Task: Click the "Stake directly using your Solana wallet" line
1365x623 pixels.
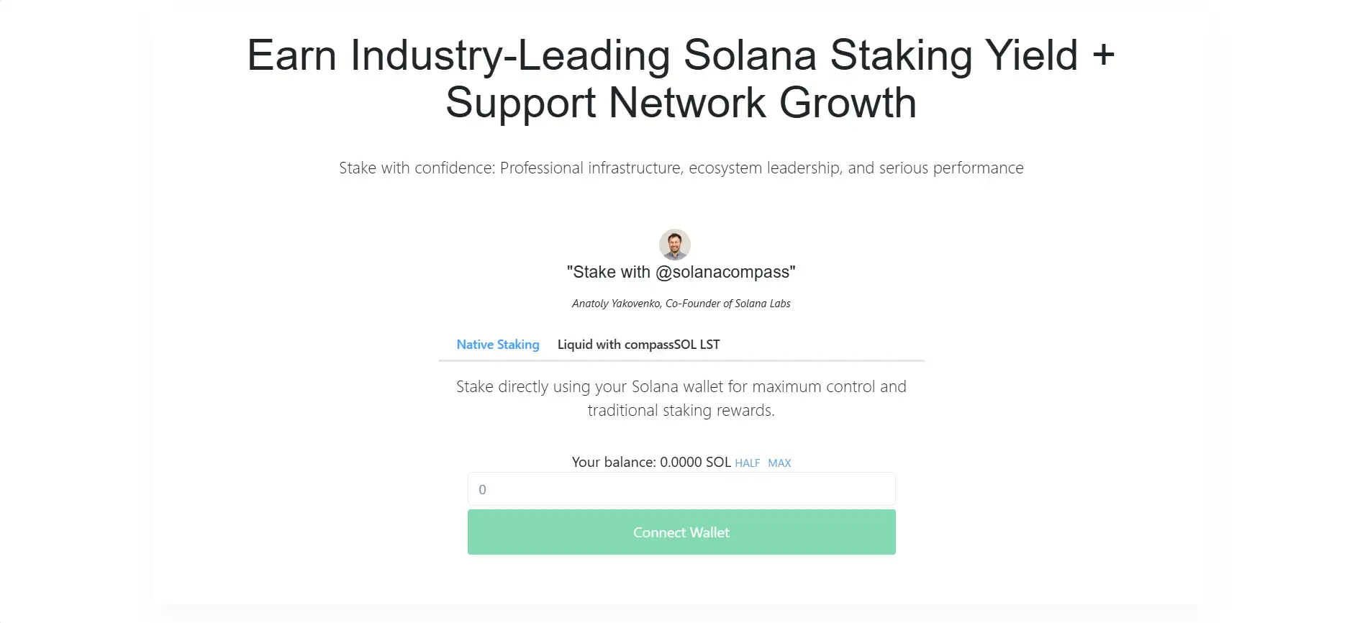Action: pos(681,386)
